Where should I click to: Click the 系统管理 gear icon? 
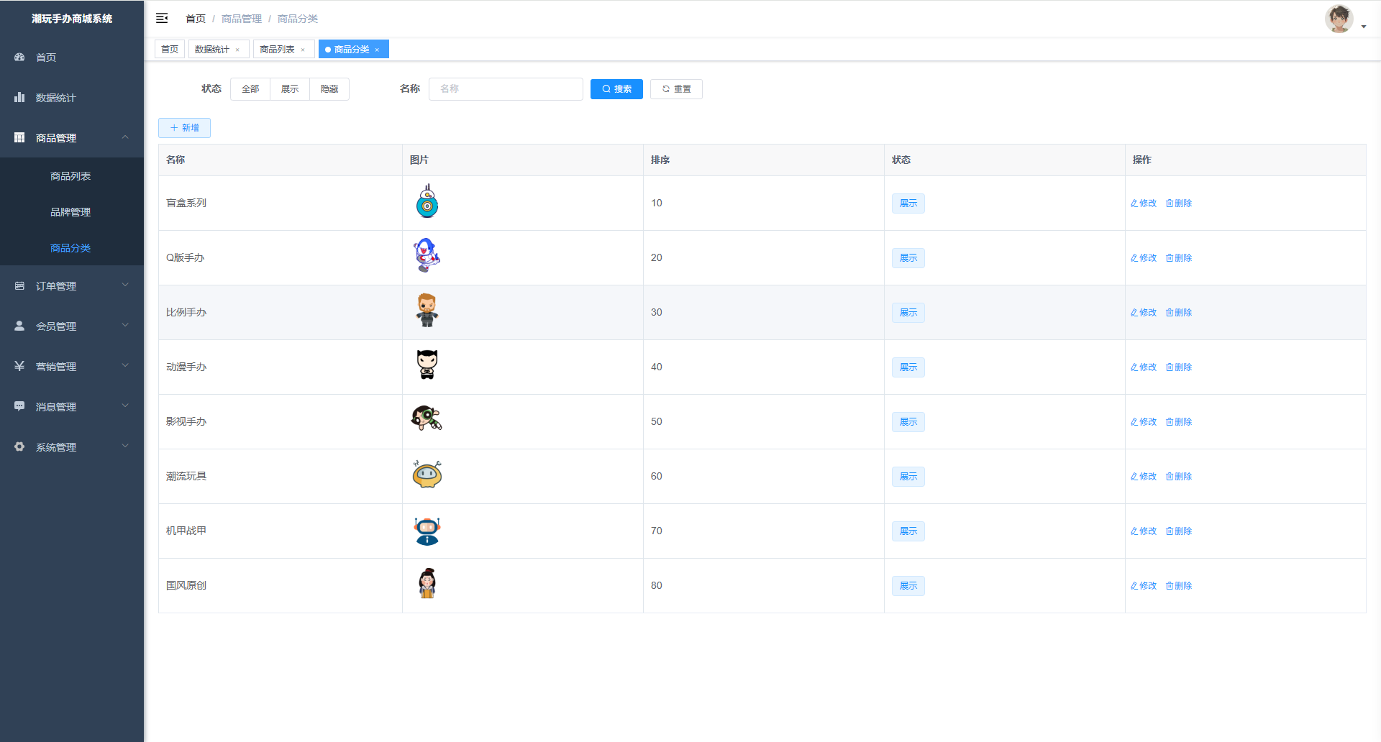pos(19,446)
